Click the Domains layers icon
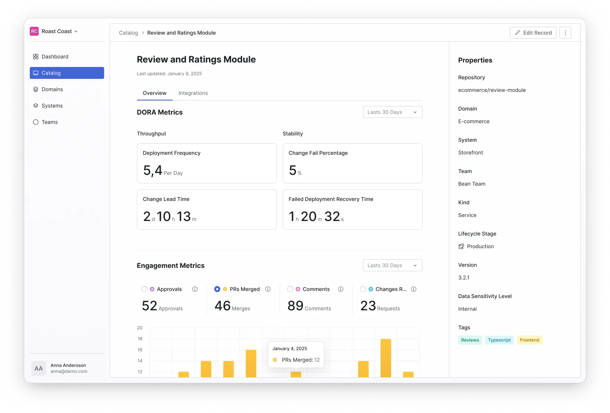Image resolution: width=610 pixels, height=413 pixels. pos(36,89)
